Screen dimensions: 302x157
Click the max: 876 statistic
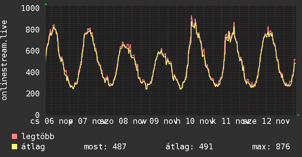coord(271,147)
